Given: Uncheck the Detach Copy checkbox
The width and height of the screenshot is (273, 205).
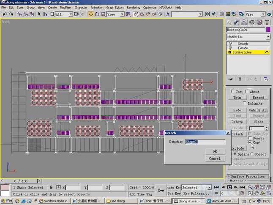Looking at the screenshot, I should [x=250, y=142].
